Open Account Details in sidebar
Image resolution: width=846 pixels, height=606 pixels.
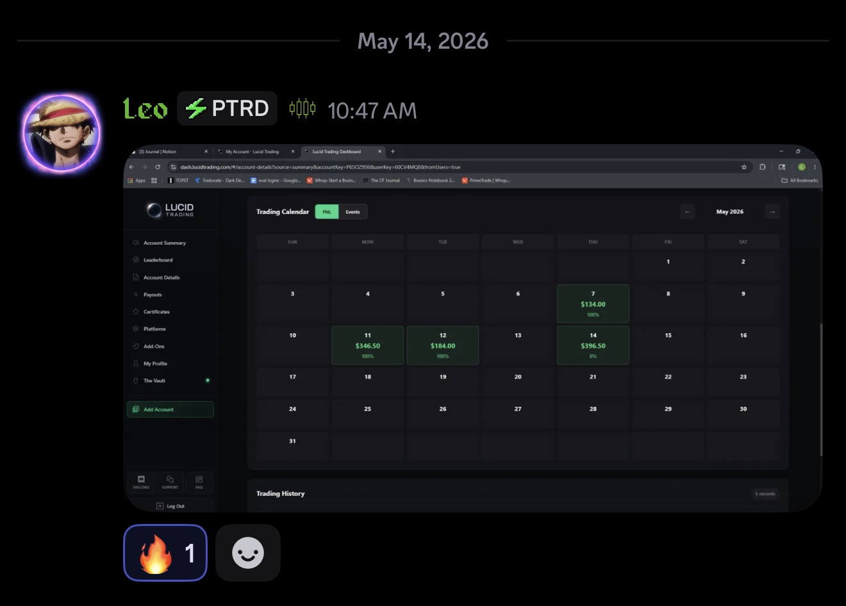click(162, 277)
